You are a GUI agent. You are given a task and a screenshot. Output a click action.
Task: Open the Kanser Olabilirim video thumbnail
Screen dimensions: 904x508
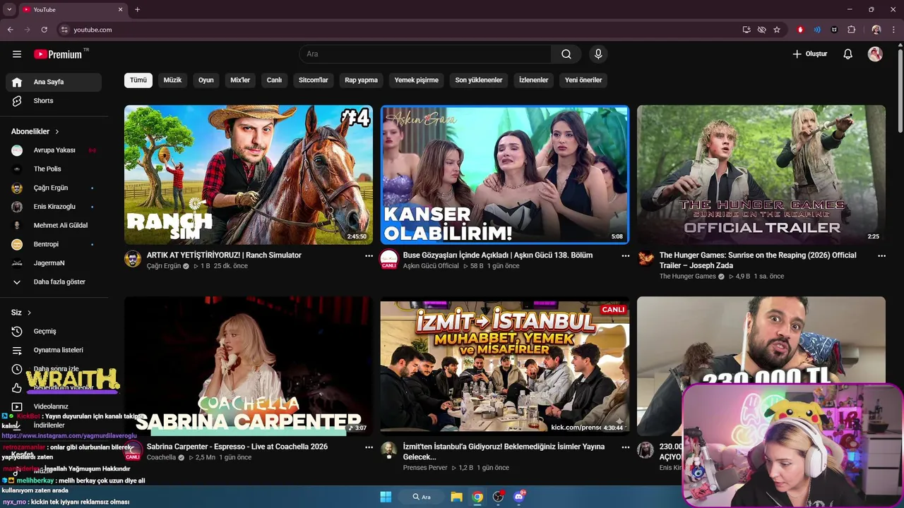coord(505,175)
